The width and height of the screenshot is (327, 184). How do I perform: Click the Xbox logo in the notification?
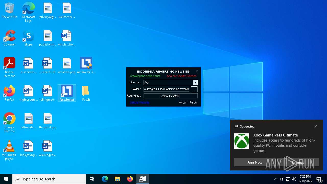click(242, 141)
